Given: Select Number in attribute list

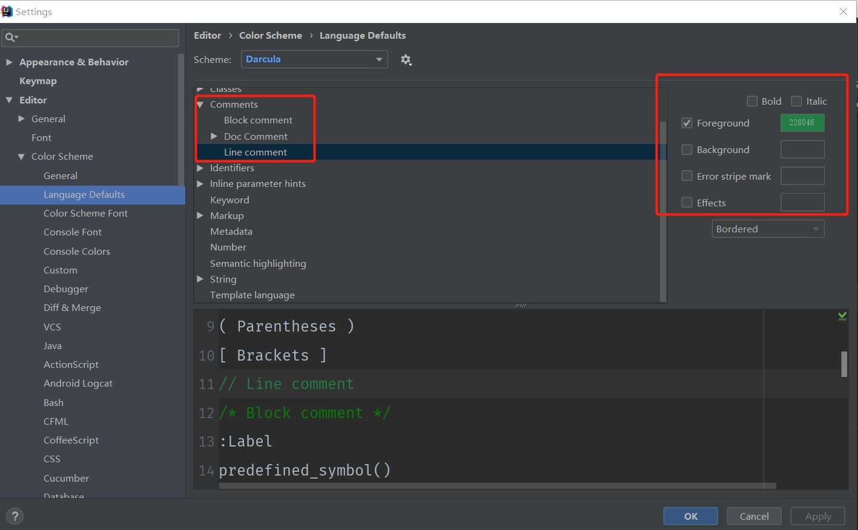Looking at the screenshot, I should point(228,247).
